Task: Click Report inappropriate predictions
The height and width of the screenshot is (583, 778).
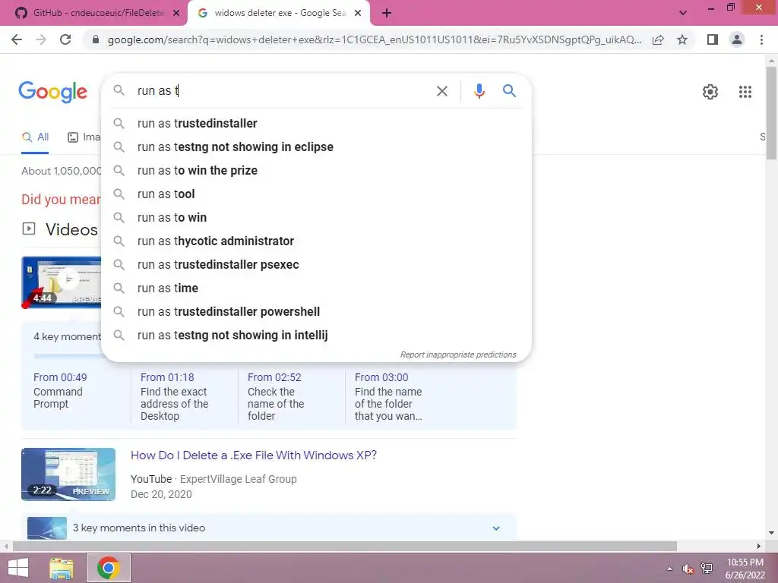Action: click(458, 355)
